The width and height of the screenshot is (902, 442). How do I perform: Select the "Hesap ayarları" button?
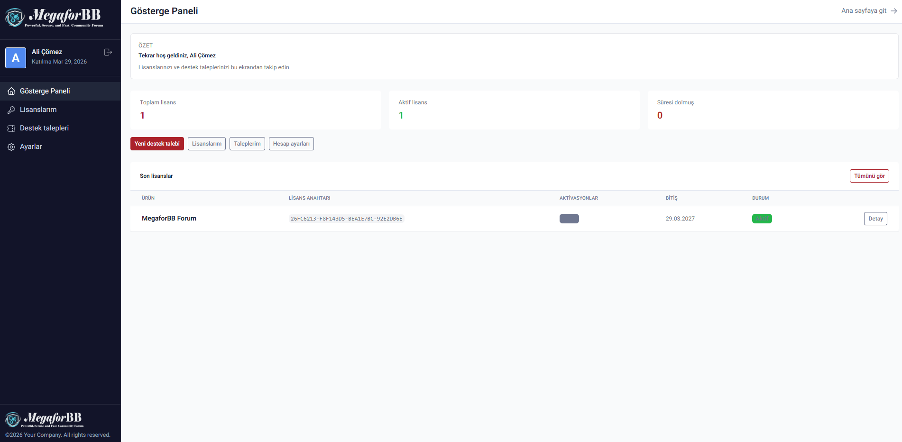point(291,144)
